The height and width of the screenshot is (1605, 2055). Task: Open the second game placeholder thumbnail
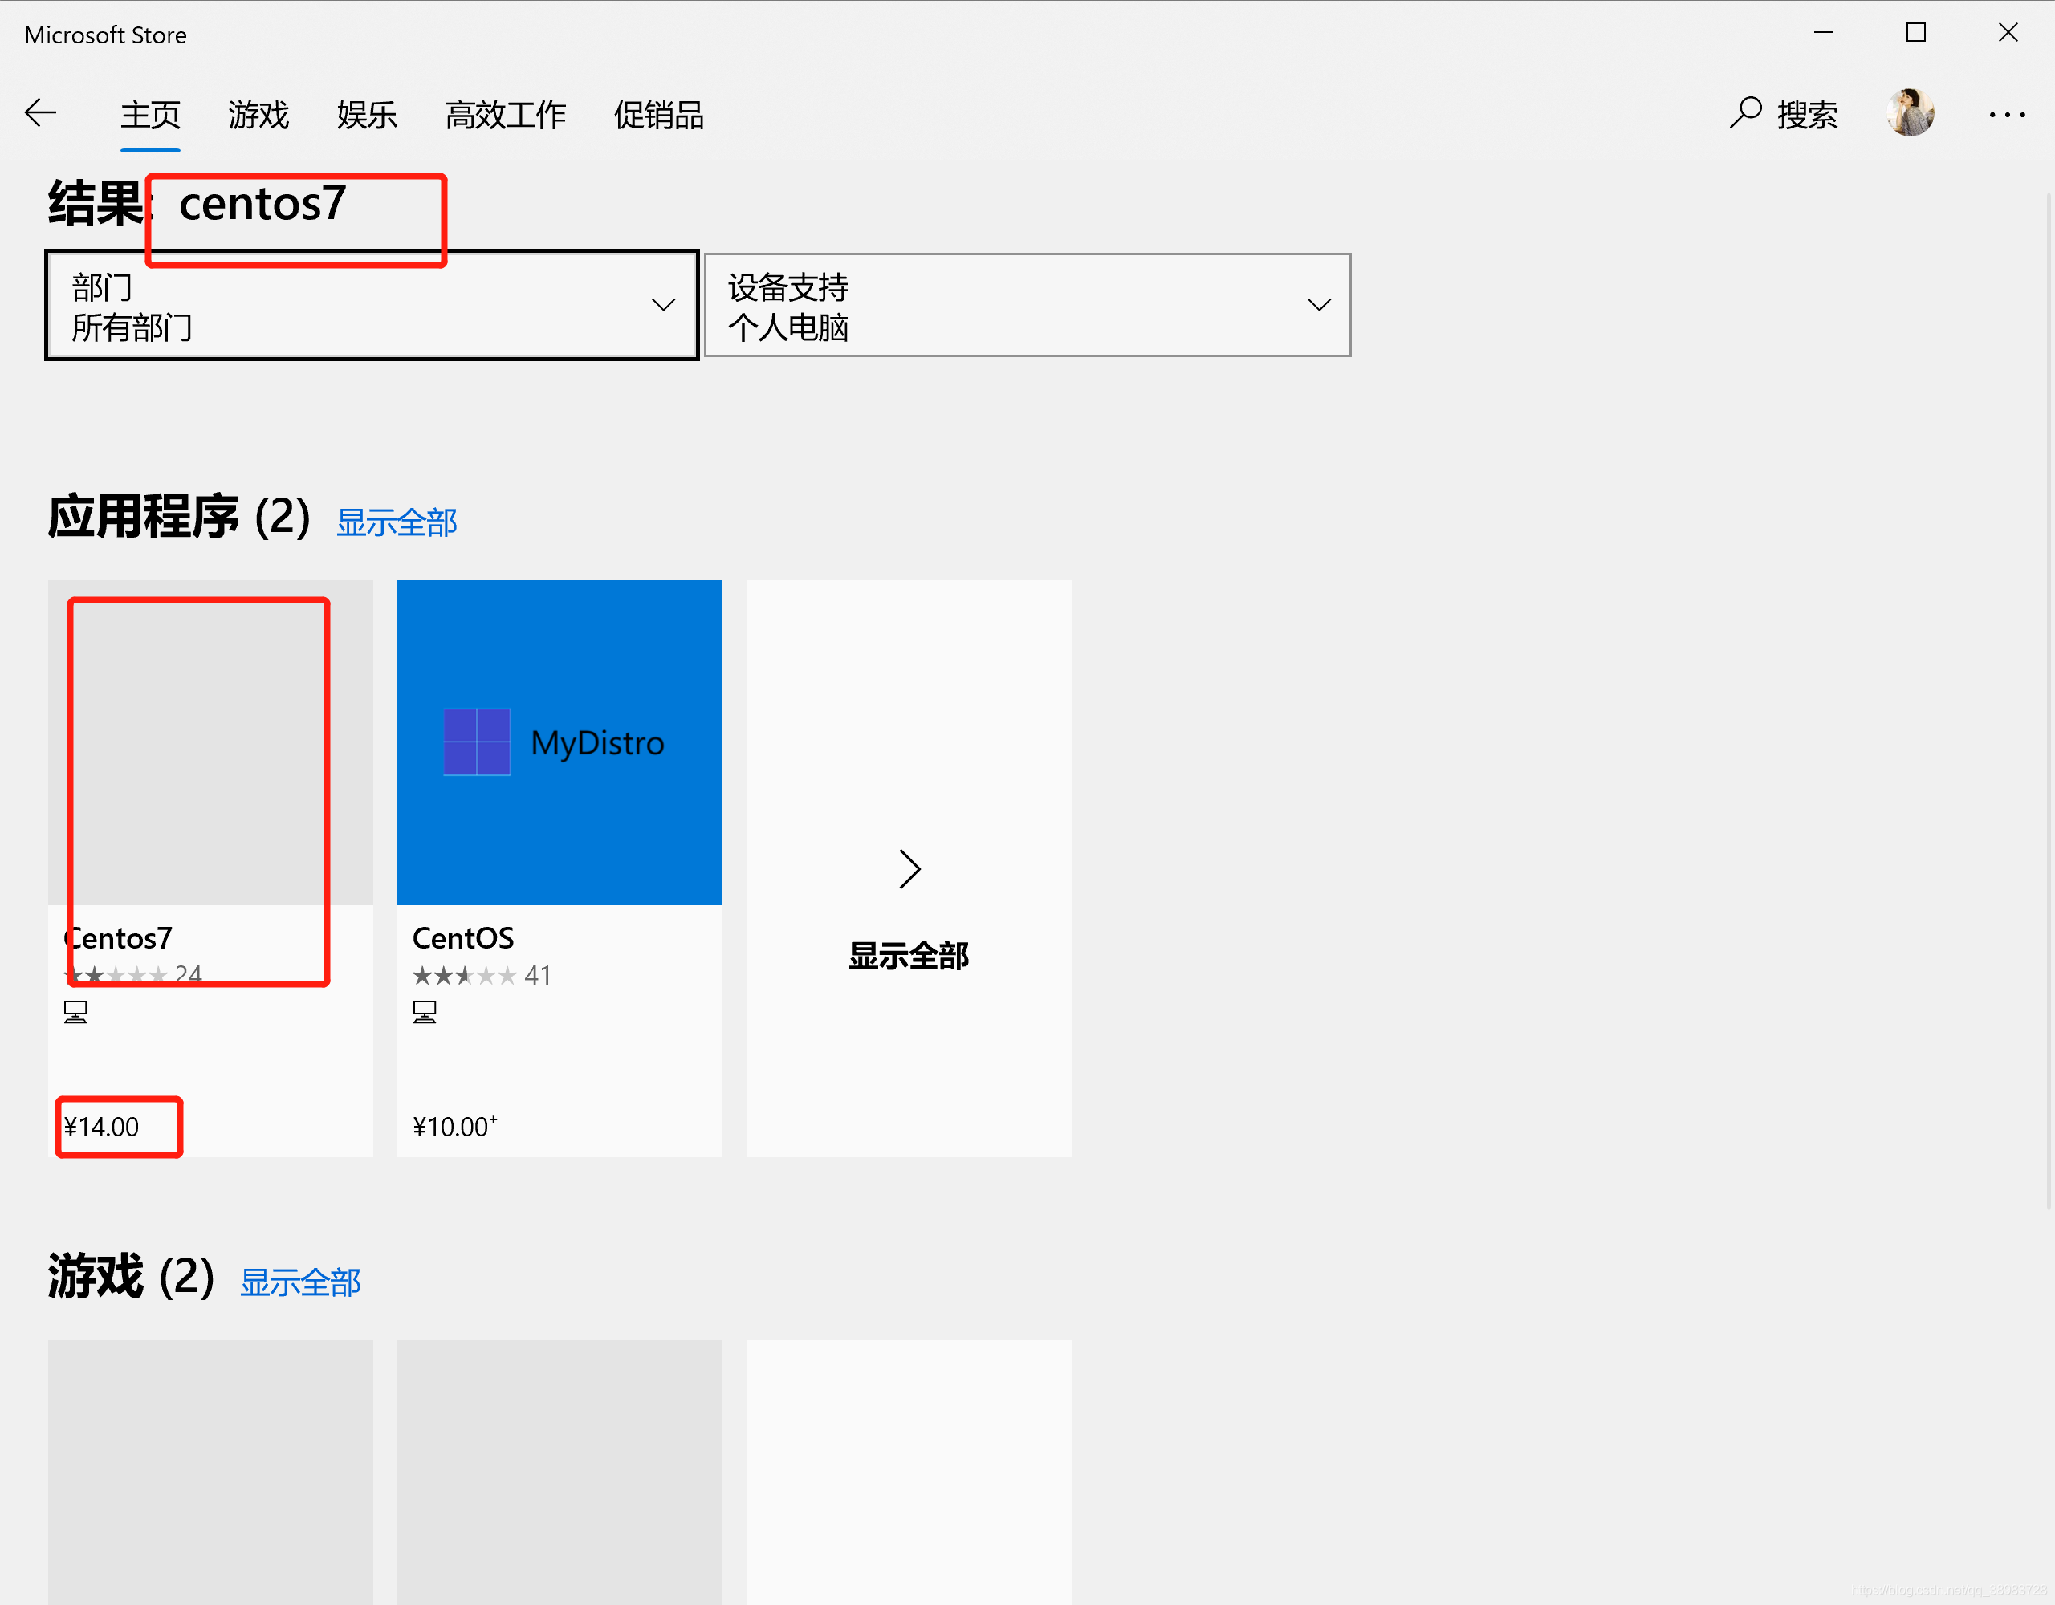tap(559, 1473)
